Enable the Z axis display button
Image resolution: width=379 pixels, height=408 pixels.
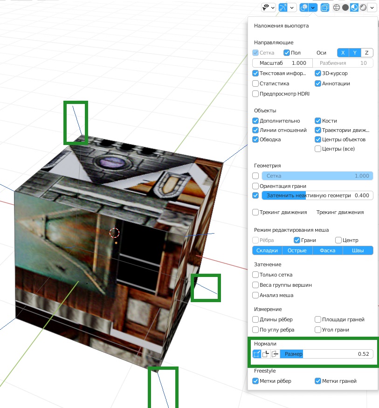(x=367, y=53)
